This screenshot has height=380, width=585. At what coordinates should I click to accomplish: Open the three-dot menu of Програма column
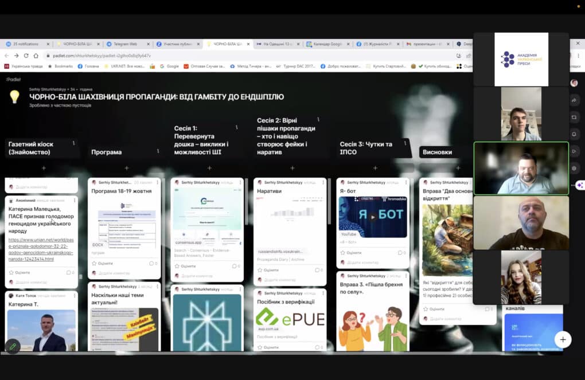coord(158,151)
